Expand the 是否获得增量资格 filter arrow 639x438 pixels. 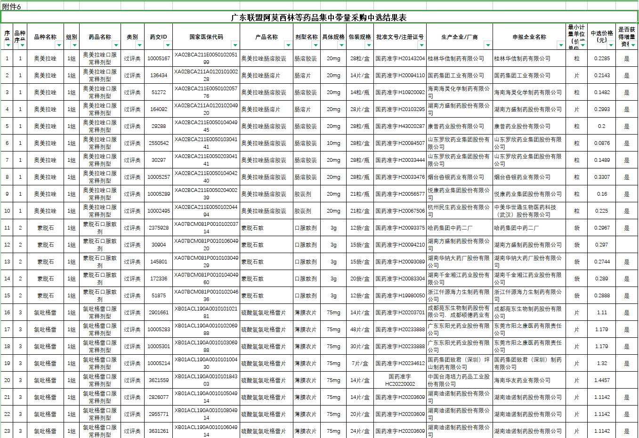click(633, 45)
